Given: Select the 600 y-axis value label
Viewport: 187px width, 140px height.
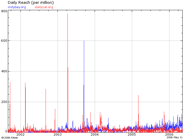Looking at the screenshot, I should pos(4,41).
